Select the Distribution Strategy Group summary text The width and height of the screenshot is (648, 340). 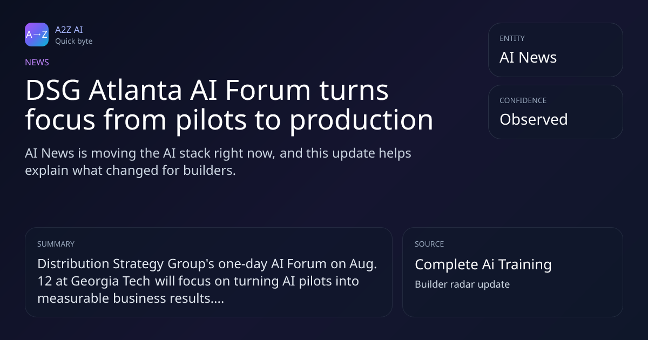[207, 281]
